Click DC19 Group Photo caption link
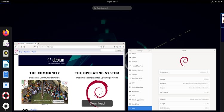This screenshot has width=224, height=112. tap(58, 102)
